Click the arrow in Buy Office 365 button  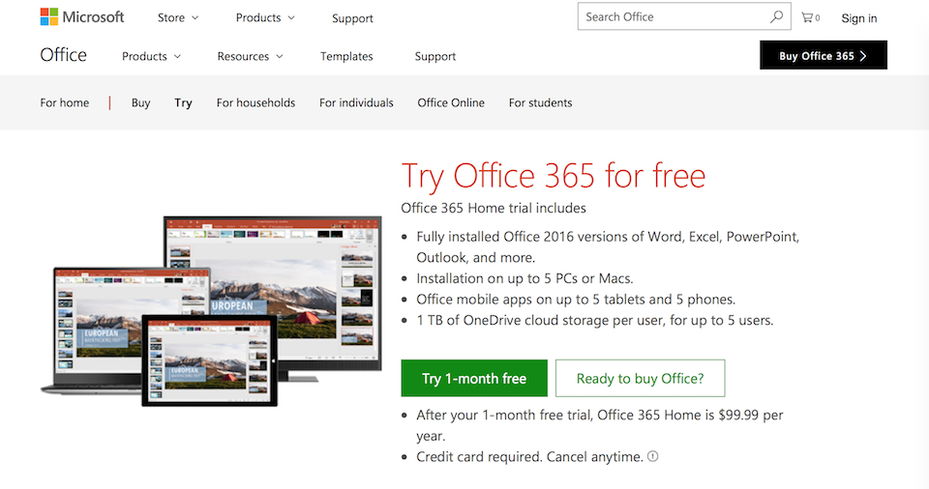click(x=863, y=56)
